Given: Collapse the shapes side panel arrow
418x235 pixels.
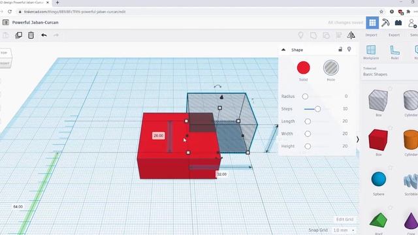Looking at the screenshot, I should 357,139.
